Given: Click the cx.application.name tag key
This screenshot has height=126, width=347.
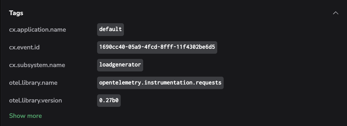Looking at the screenshot, I should click(37, 30).
